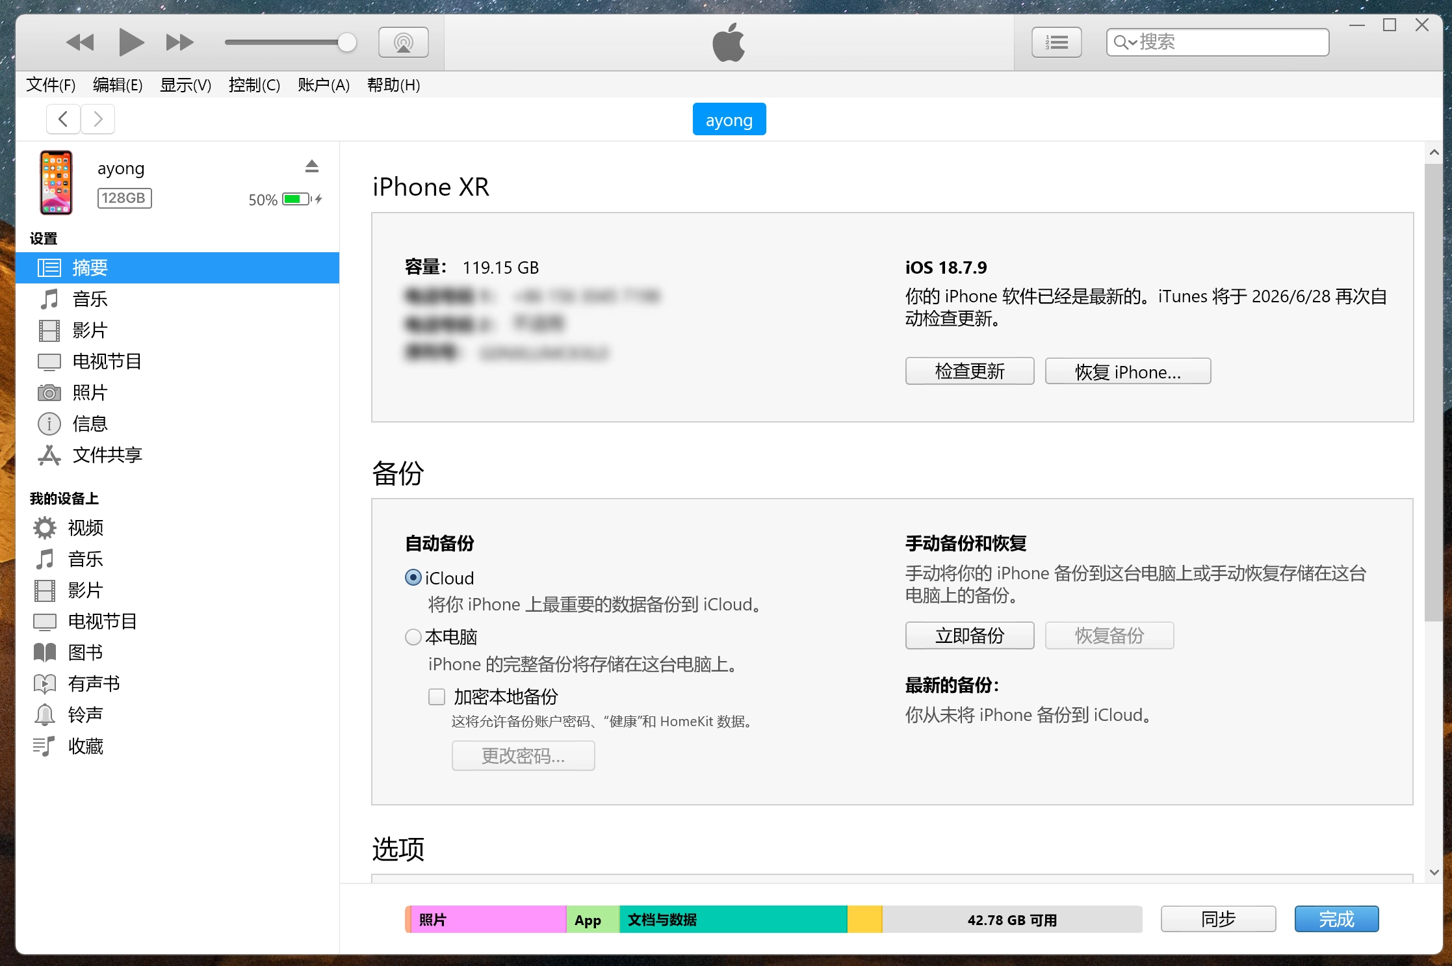Select the iCloud automatic backup radio button
Screen dimensions: 1452x966
[413, 577]
